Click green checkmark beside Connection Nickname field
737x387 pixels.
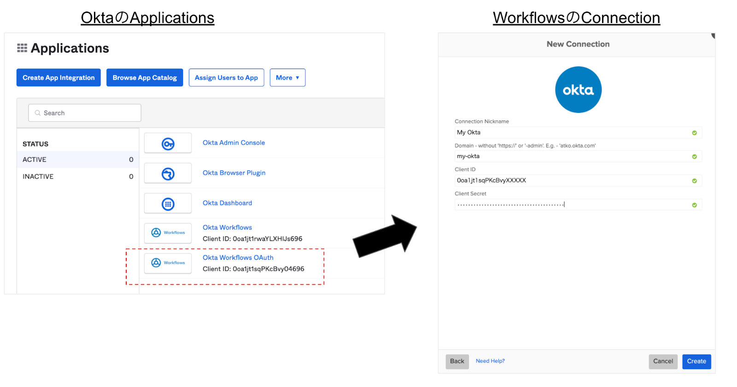[694, 133]
